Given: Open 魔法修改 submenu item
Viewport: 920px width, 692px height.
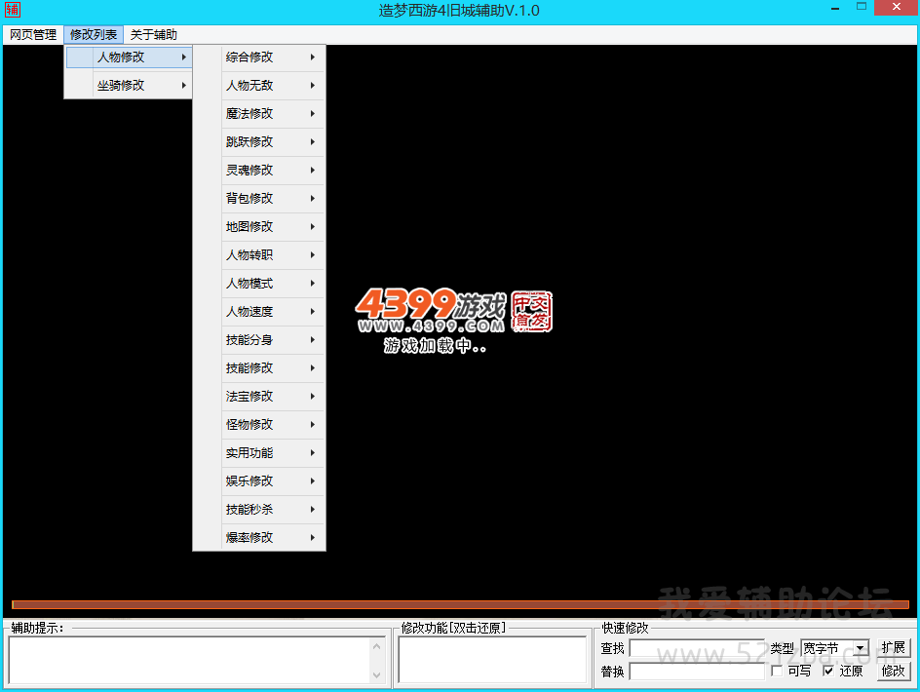Looking at the screenshot, I should pos(259,113).
